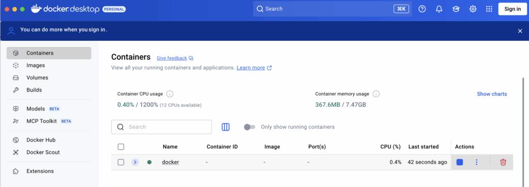
Task: Open the Learn more link
Action: coord(251,68)
